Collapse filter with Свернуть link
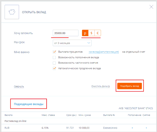Image resolution: width=157 pixels, height=132 pixels. (x=19, y=86)
